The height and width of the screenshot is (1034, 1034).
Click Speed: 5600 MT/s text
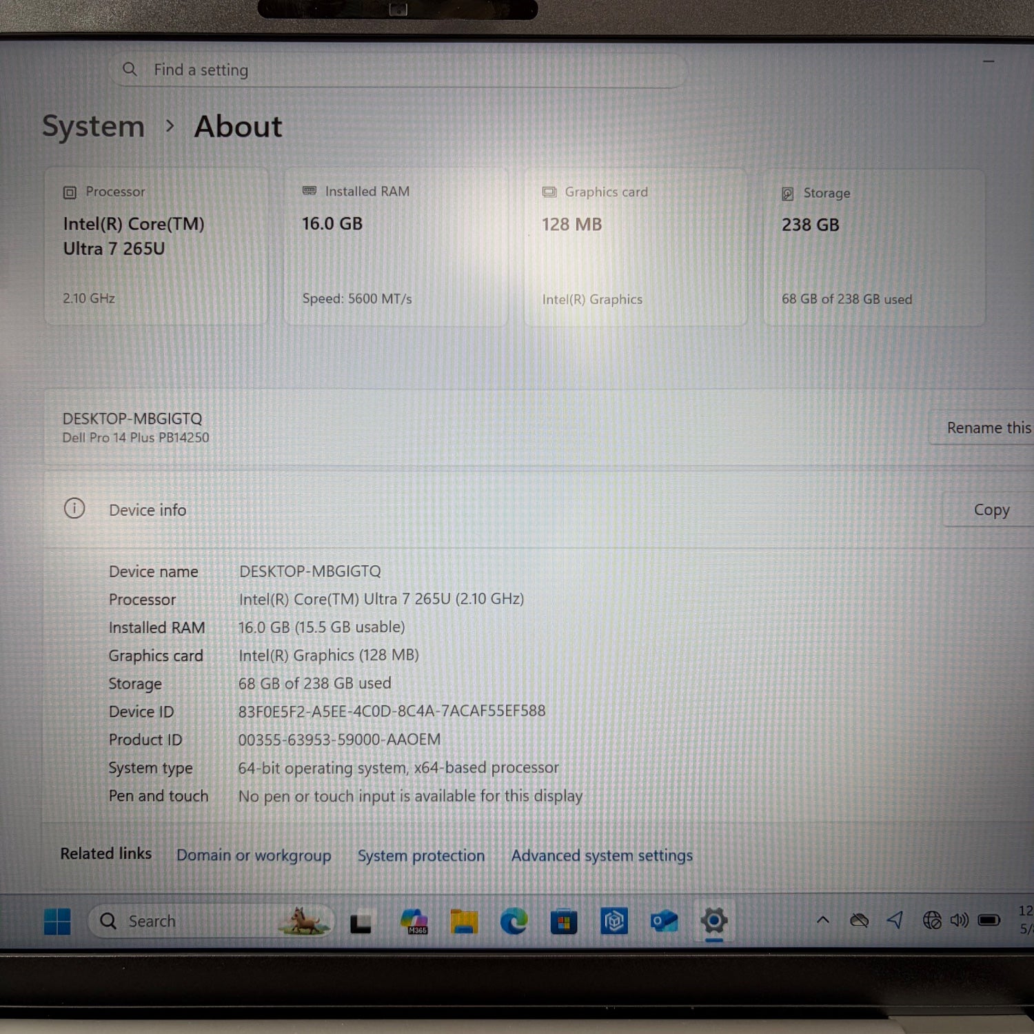[357, 299]
